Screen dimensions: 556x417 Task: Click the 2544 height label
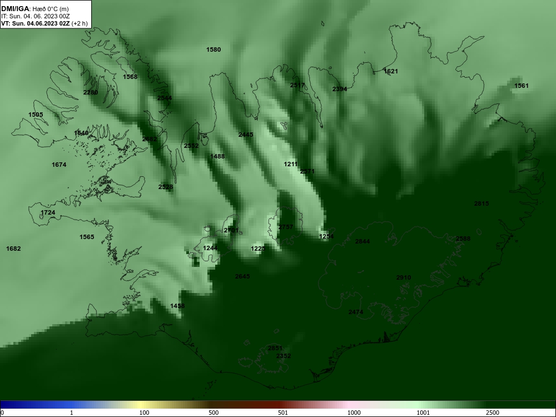tap(165, 98)
